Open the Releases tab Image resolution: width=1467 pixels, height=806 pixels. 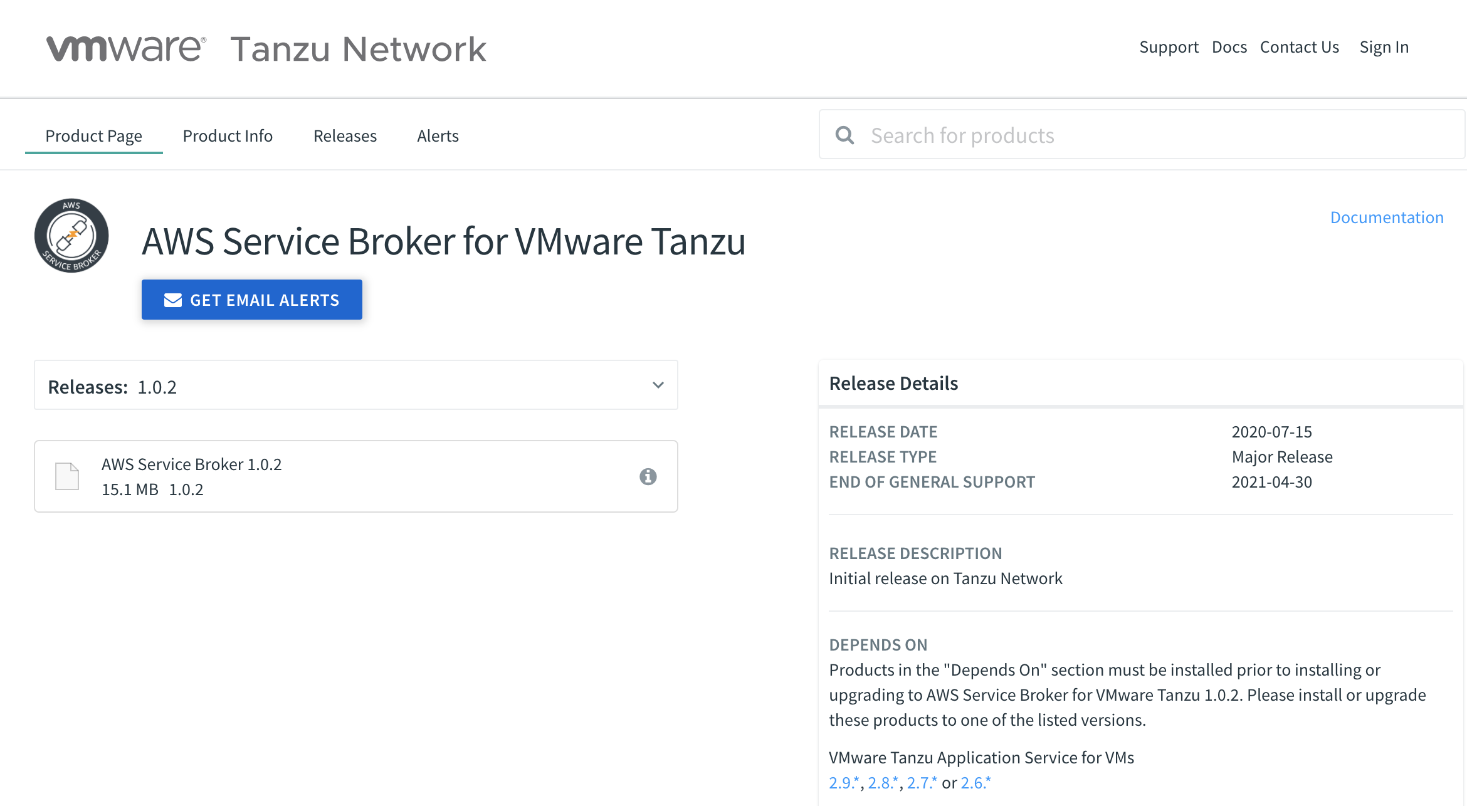(345, 136)
